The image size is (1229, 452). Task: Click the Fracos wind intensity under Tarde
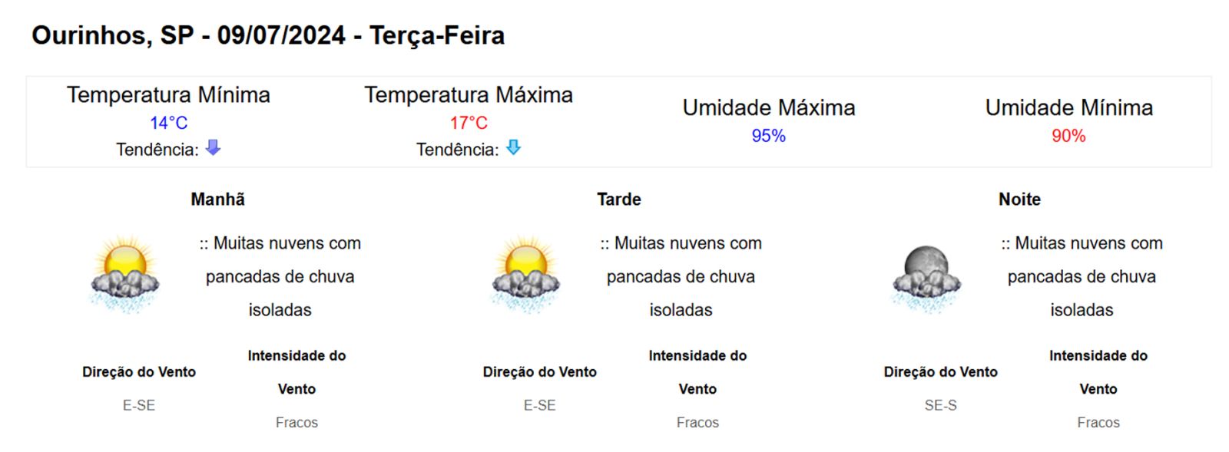point(697,422)
